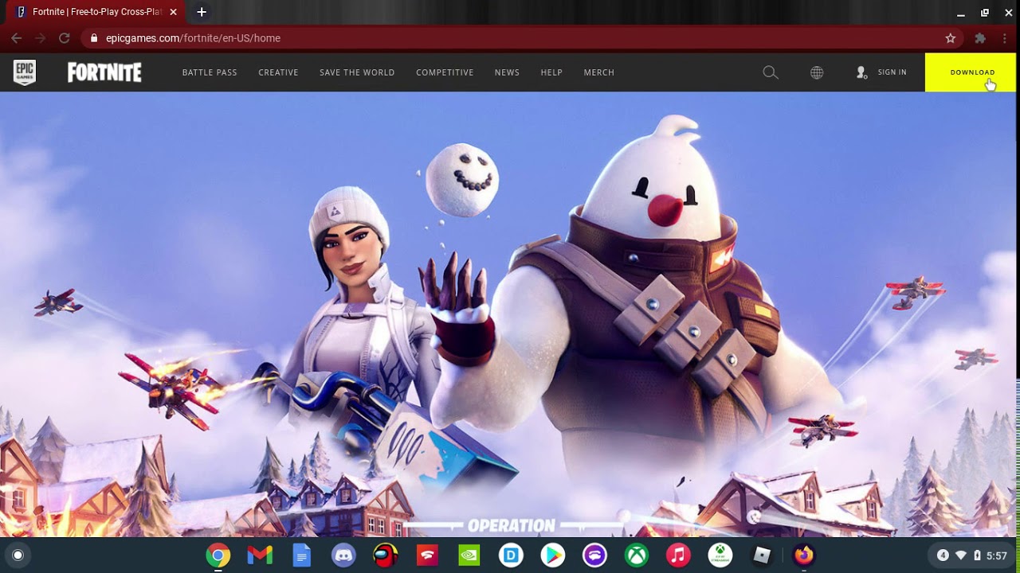Launch Chrome from the shelf
The height and width of the screenshot is (573, 1020).
(218, 555)
